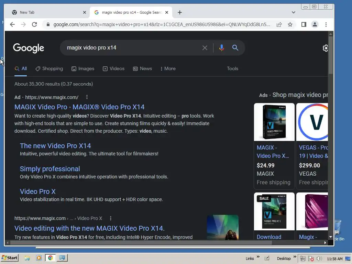
Task: Open tab search dropdown arrow
Action: coord(294,12)
